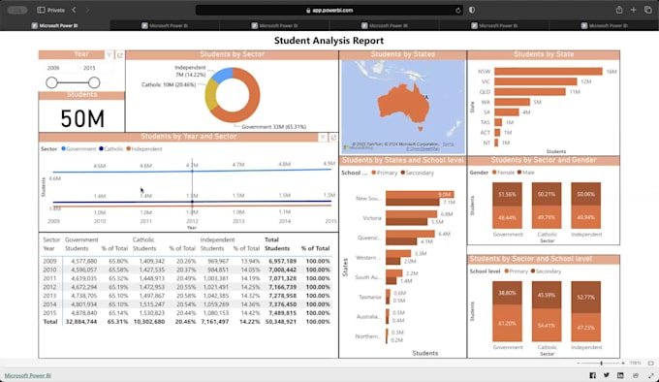Toggle Primary legend in States and School level

click(x=384, y=173)
